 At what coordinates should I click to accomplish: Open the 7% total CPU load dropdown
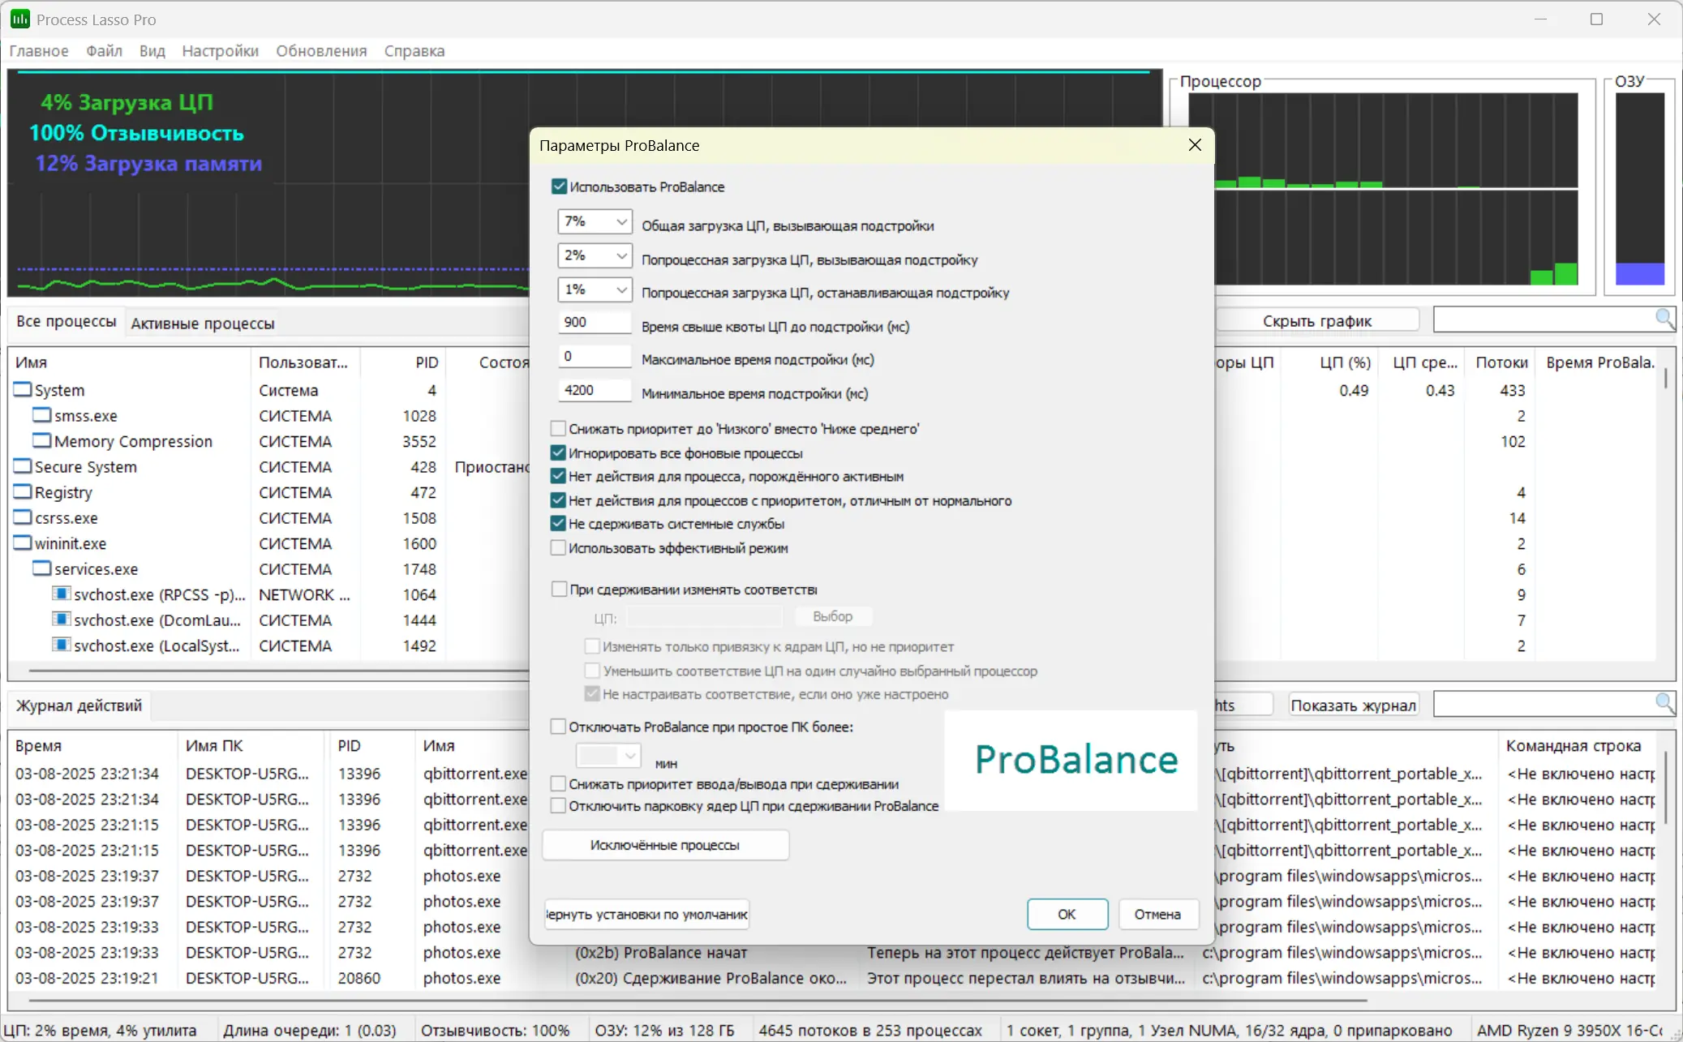point(620,221)
